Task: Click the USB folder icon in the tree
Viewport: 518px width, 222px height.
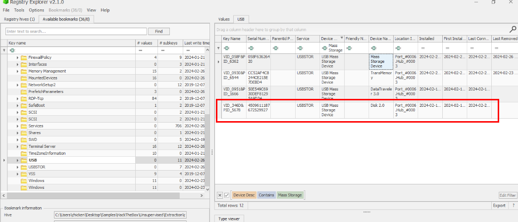Action: [24, 160]
